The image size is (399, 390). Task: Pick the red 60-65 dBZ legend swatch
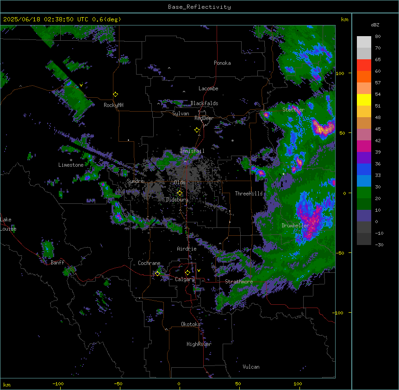pos(364,65)
